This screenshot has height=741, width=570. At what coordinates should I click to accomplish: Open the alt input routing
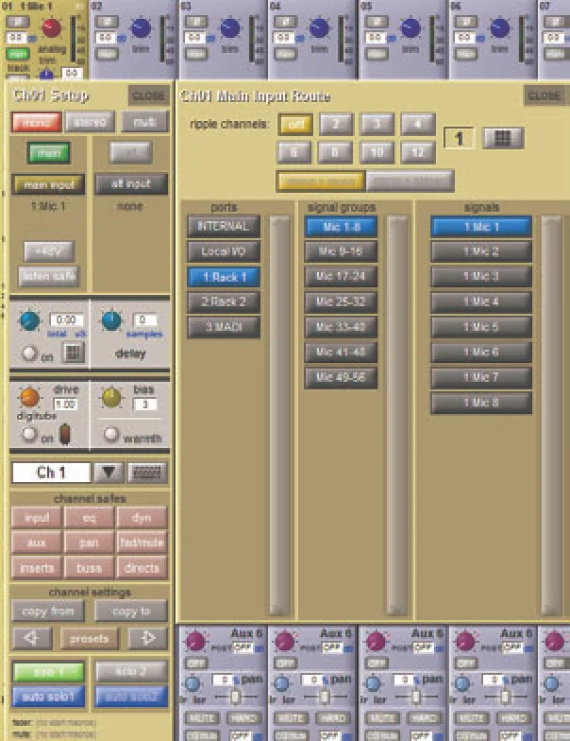coord(131,184)
